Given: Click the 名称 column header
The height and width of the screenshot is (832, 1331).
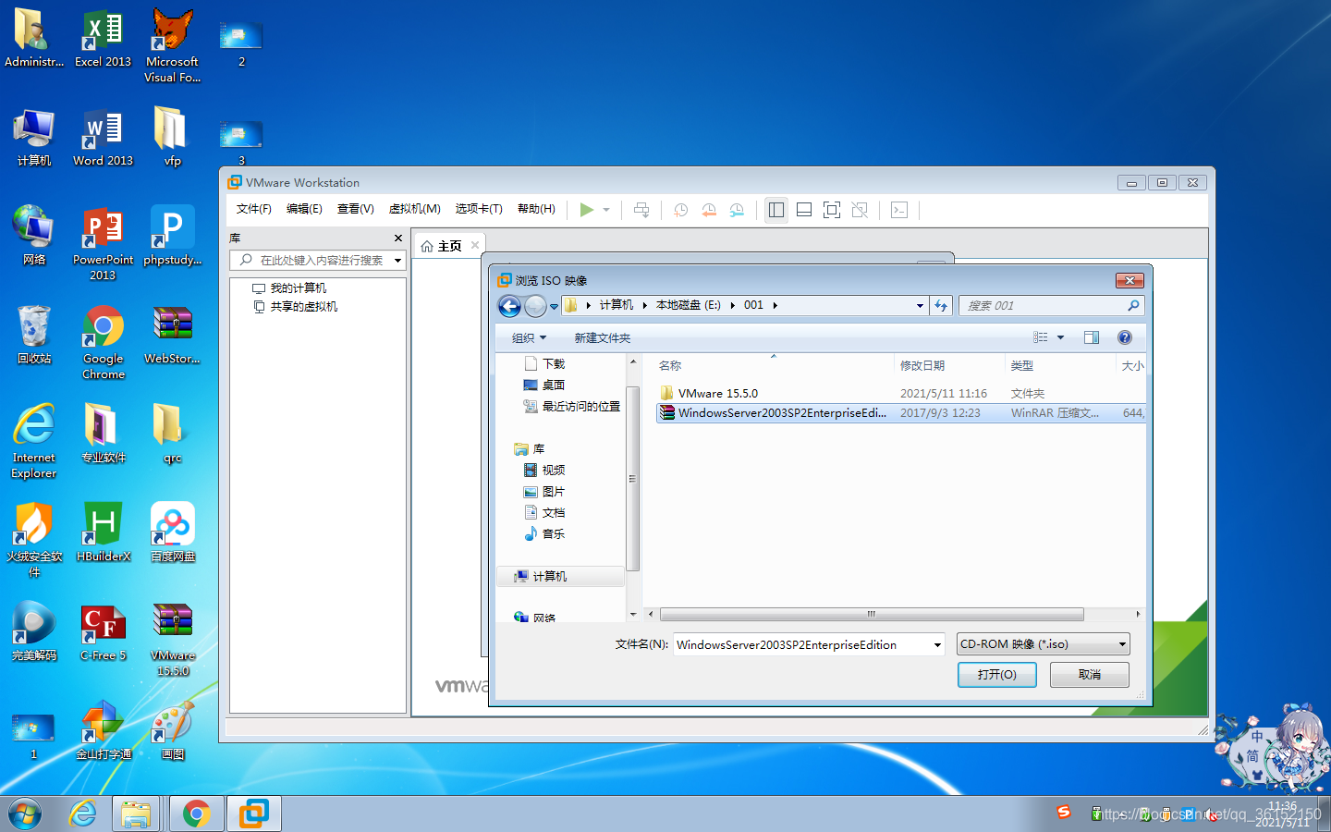Looking at the screenshot, I should pos(670,366).
